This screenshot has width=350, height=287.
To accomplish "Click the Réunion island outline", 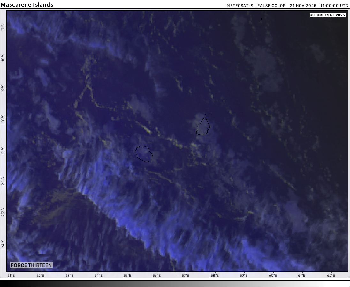I will [144, 154].
